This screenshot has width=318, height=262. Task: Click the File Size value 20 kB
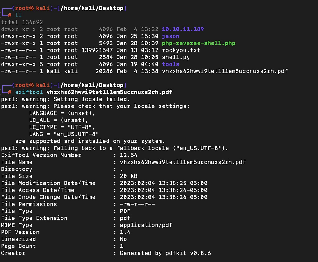129,176
